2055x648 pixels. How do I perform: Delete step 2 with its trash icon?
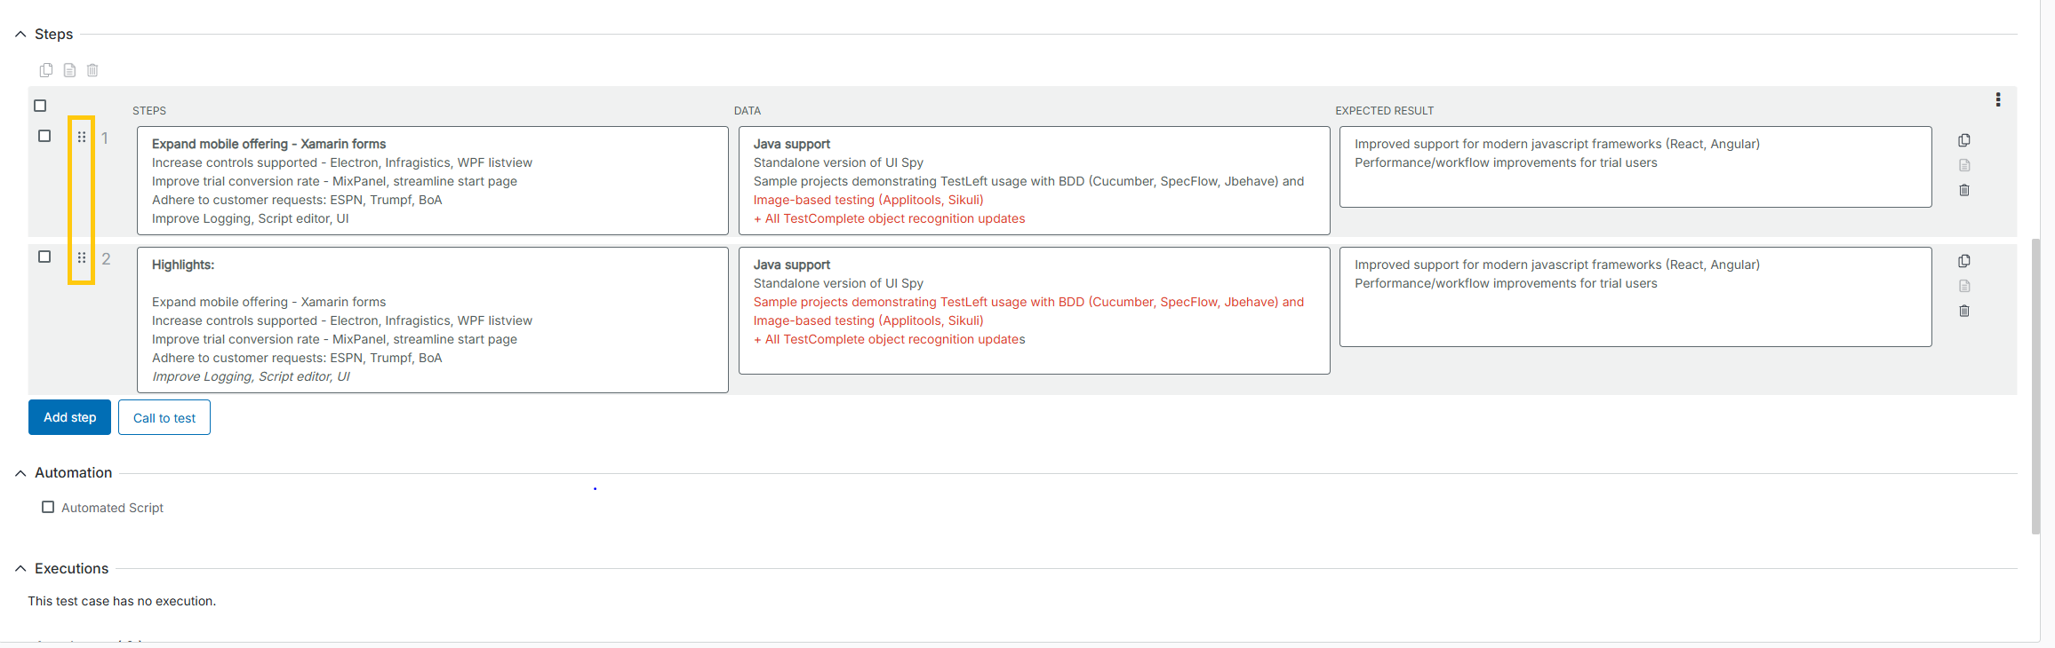pyautogui.click(x=1964, y=311)
